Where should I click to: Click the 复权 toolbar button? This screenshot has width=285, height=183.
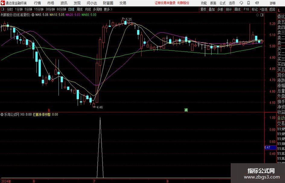203,9
